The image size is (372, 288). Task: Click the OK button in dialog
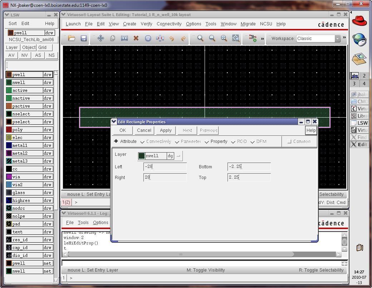(123, 130)
